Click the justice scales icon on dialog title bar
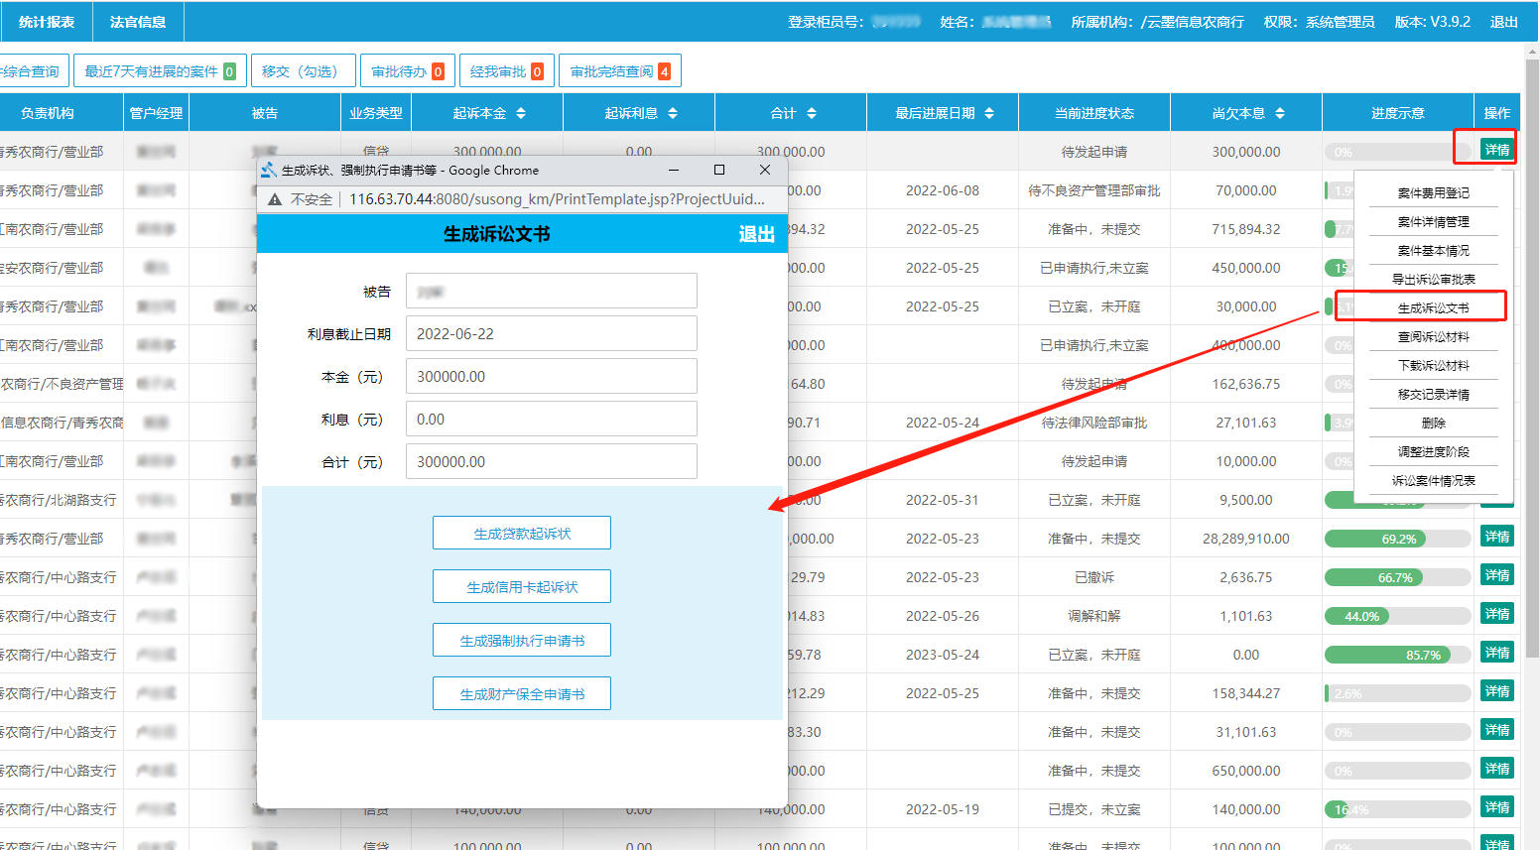 click(269, 170)
